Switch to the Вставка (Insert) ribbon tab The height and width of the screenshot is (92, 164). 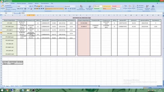[x=13, y=3]
